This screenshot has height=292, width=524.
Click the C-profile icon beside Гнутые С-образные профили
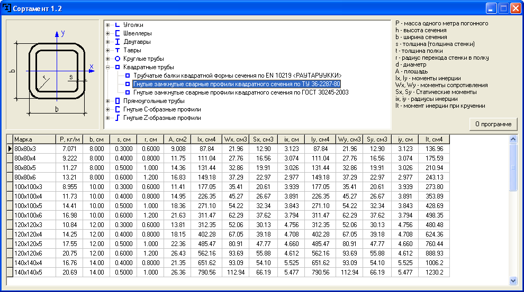coord(118,109)
